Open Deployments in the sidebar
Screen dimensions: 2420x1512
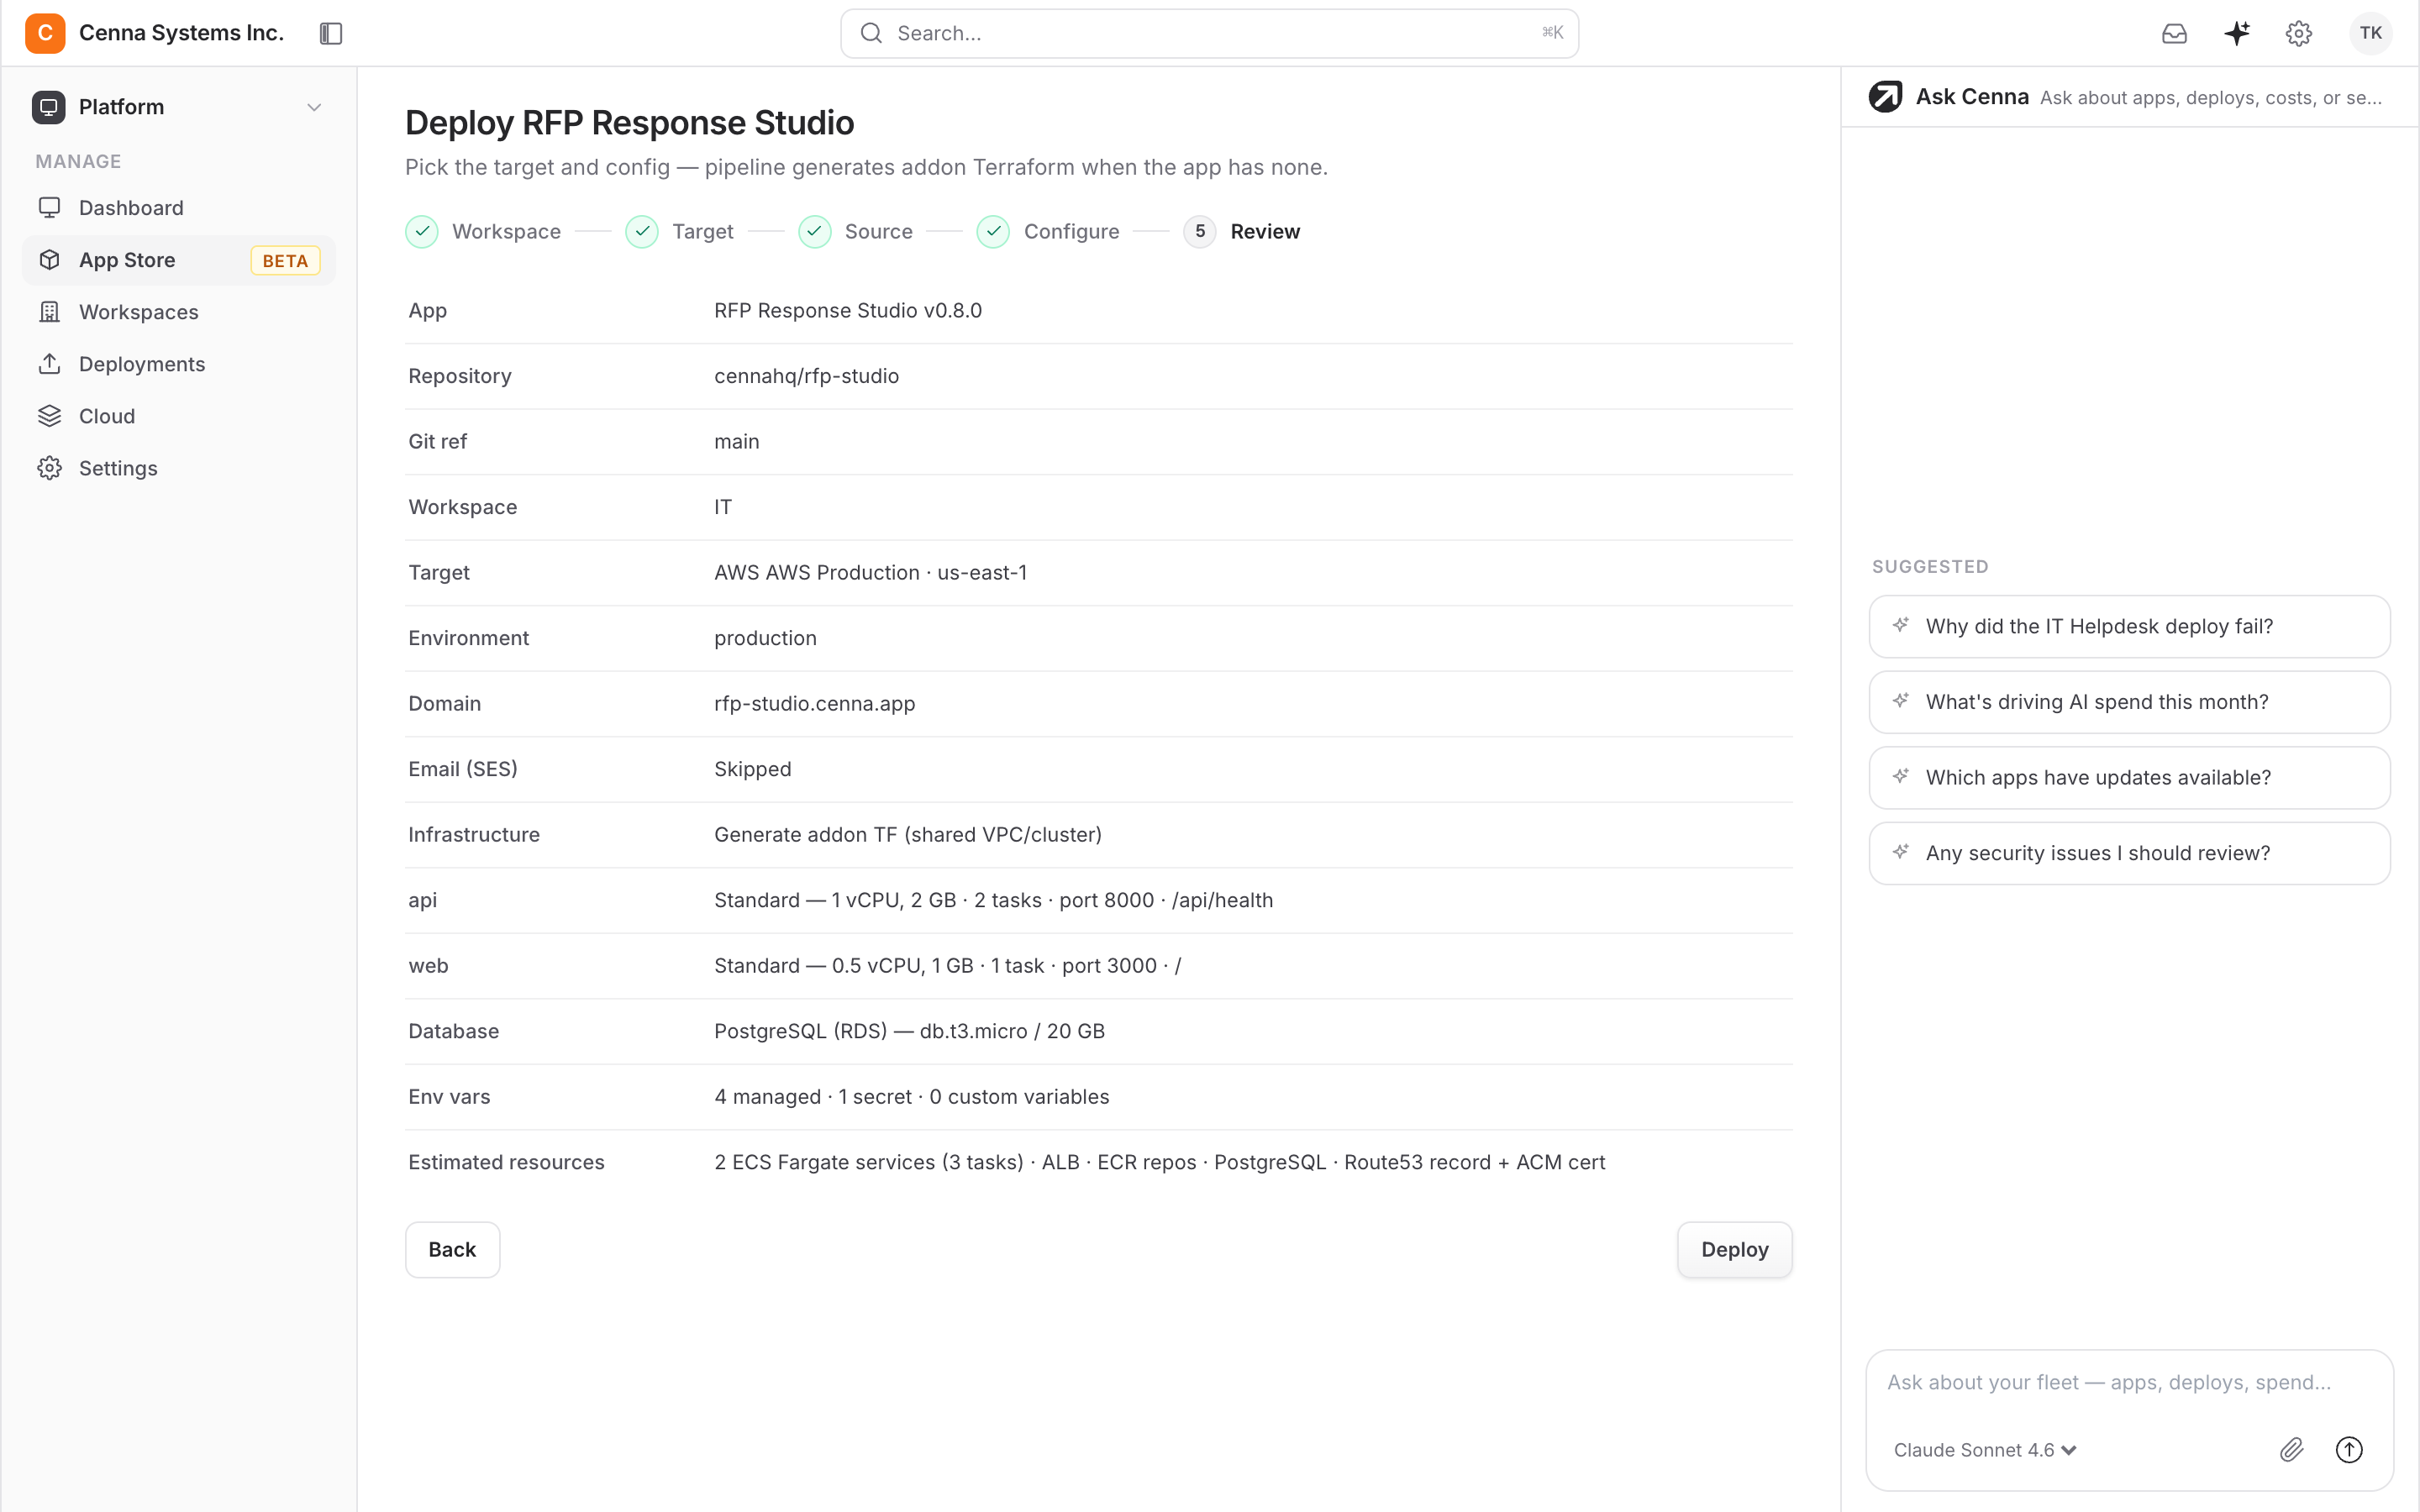(179, 364)
